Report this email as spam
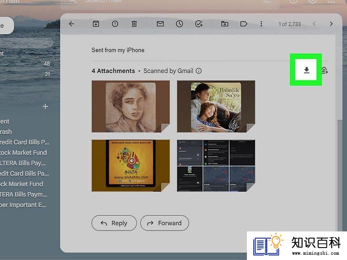The height and width of the screenshot is (260, 347). click(x=115, y=24)
